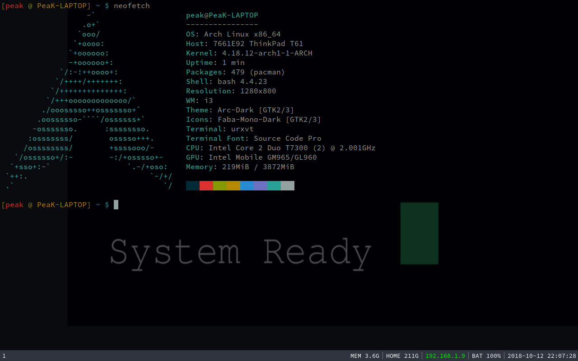Viewport: 578px width, 361px height.
Task: Click the Memory: 219MiB / 3872MiB line
Action: click(x=240, y=167)
